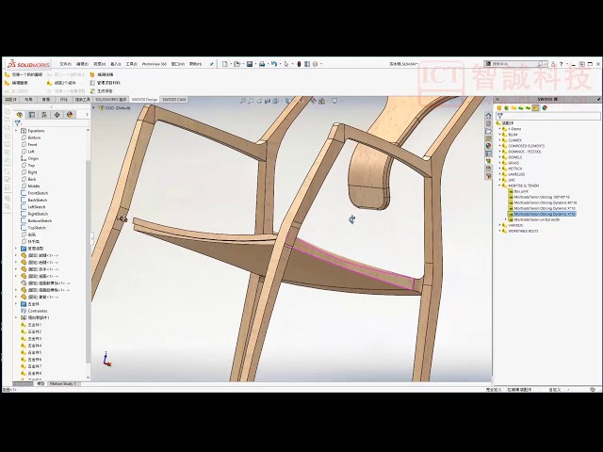Expand the Equations tree node

(16, 131)
